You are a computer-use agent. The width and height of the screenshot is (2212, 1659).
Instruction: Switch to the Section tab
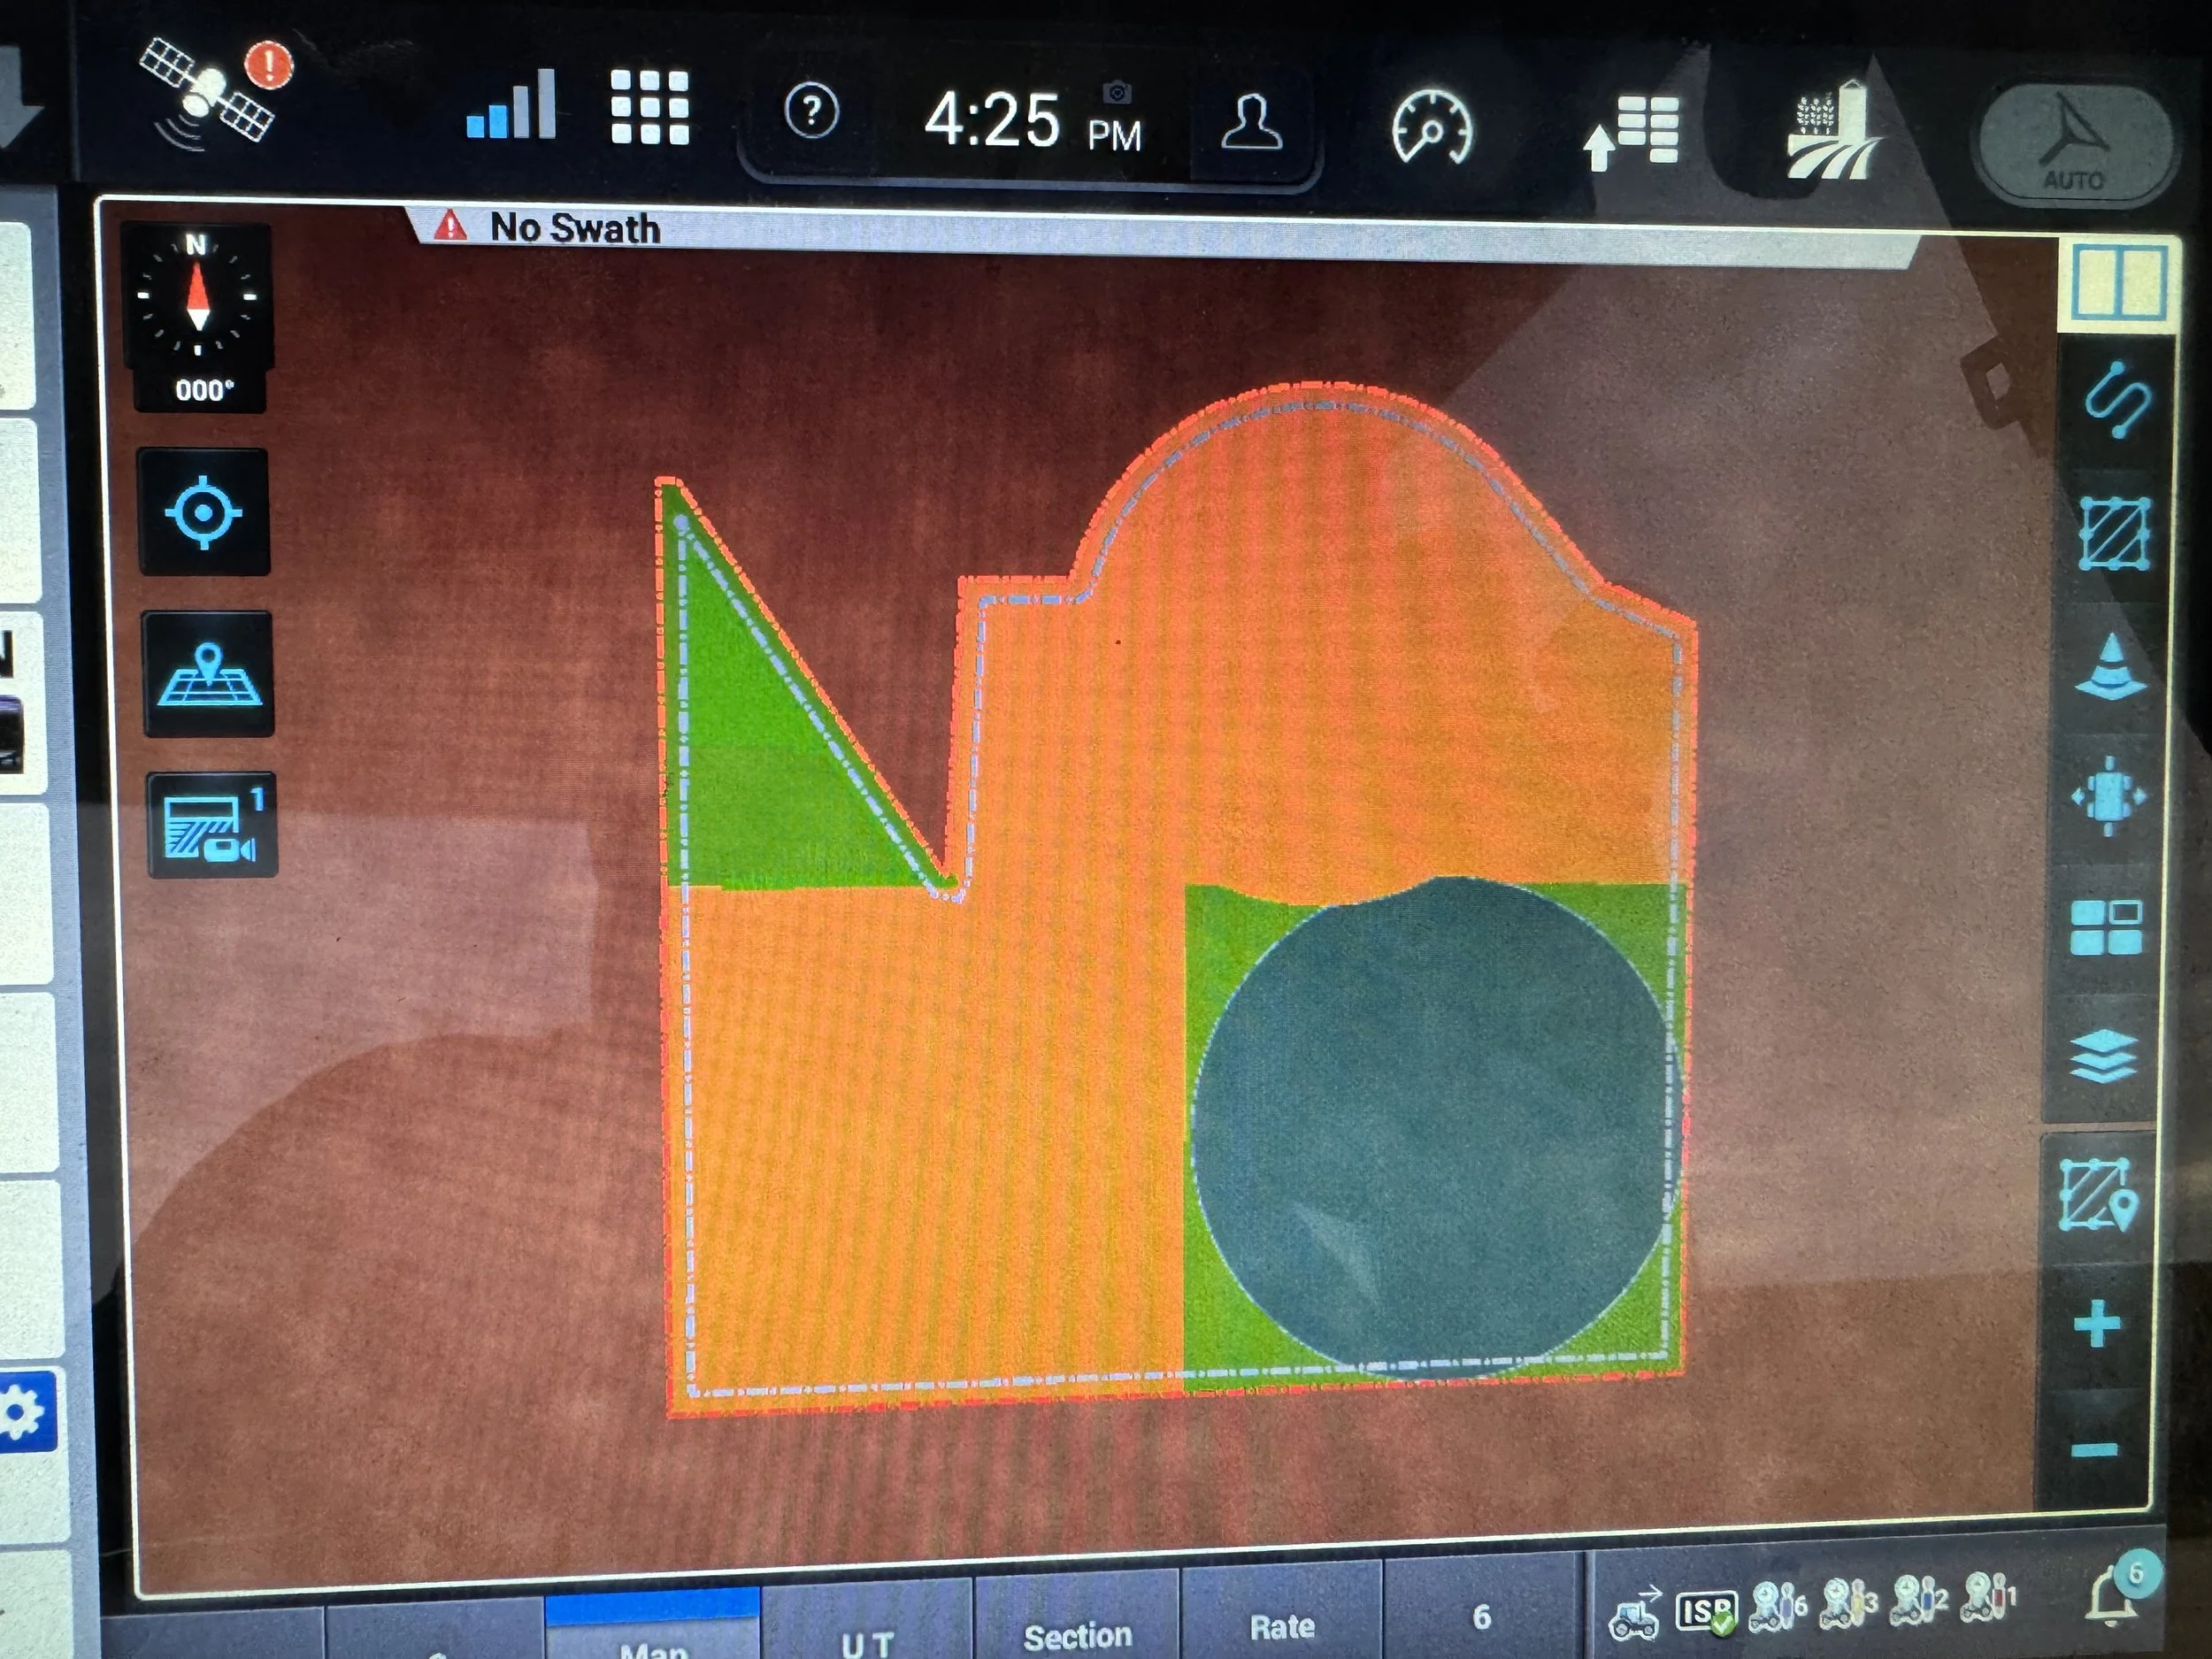[1077, 1636]
